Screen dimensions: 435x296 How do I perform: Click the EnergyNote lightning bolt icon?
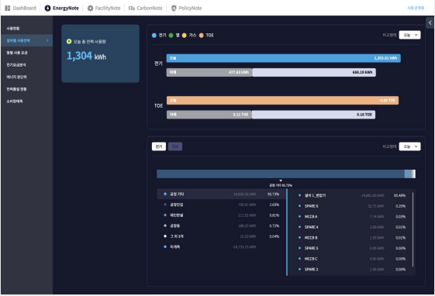click(48, 8)
